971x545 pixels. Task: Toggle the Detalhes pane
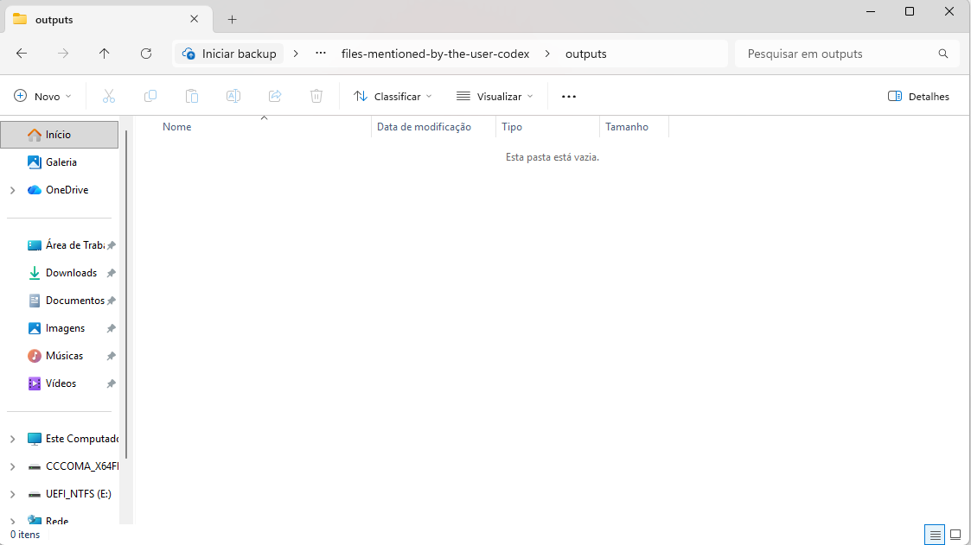point(918,97)
